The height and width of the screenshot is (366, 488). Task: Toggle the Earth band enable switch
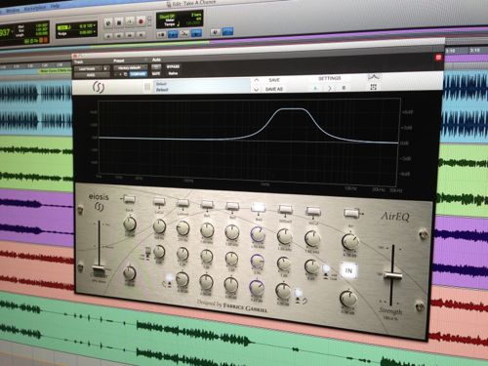coord(129,198)
